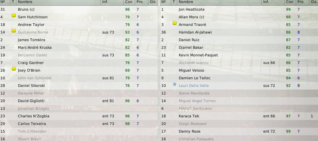318x141 pixels.
Task: Click Sam Hutchinson's yellow card icon
Action: pos(14,15)
